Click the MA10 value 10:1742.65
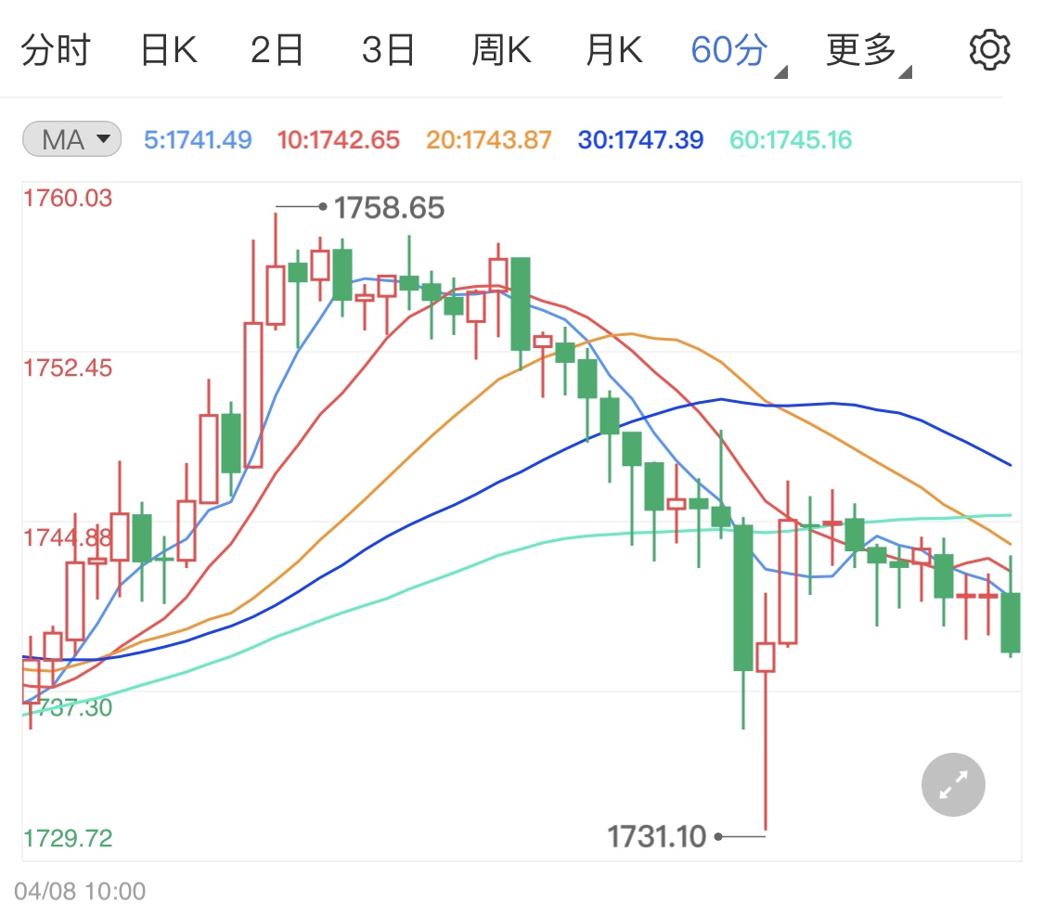 click(x=338, y=140)
